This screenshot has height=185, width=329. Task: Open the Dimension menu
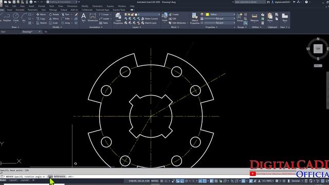(72, 6)
